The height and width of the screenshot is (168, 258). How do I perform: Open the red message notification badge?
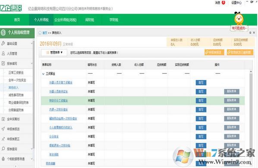[223, 3]
